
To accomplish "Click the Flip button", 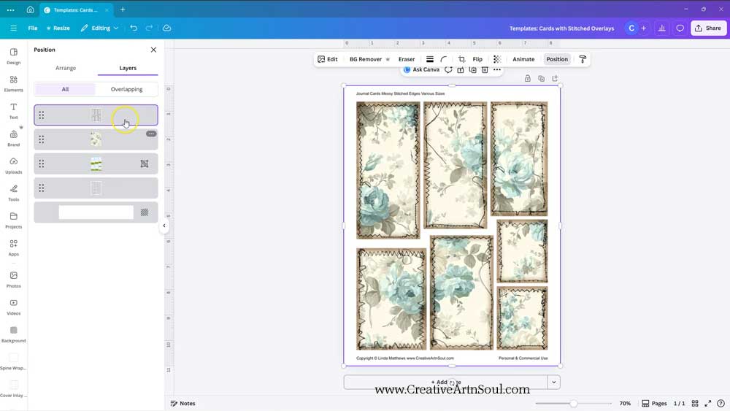I will pos(477,59).
